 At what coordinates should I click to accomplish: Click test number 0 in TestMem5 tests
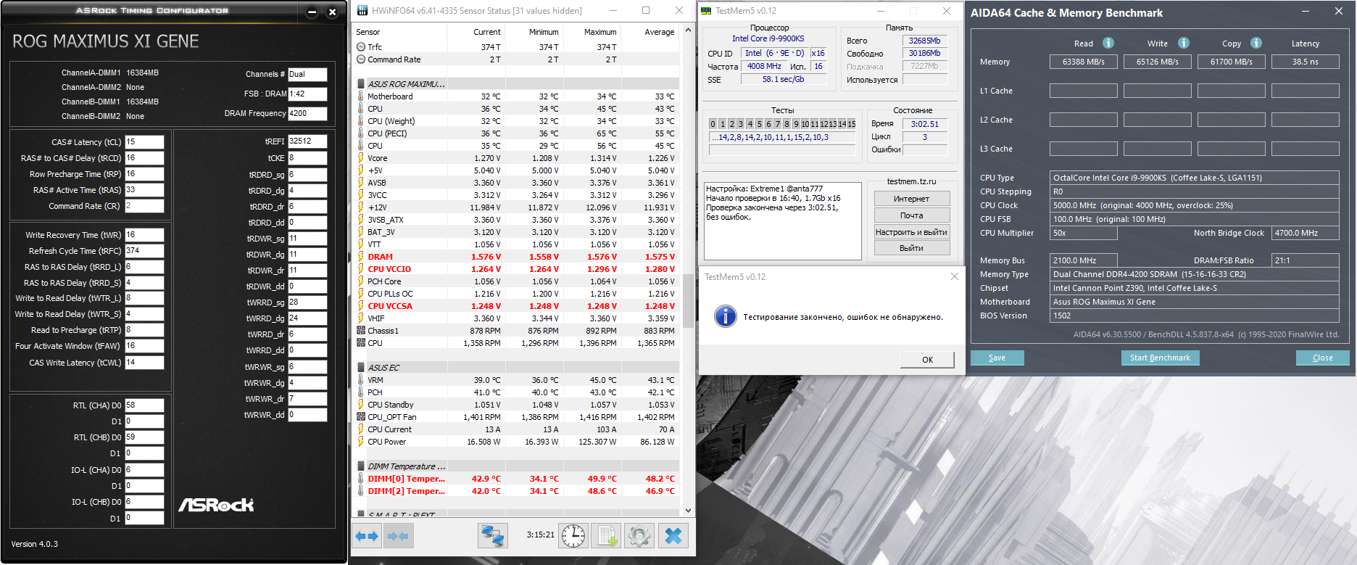(x=713, y=124)
